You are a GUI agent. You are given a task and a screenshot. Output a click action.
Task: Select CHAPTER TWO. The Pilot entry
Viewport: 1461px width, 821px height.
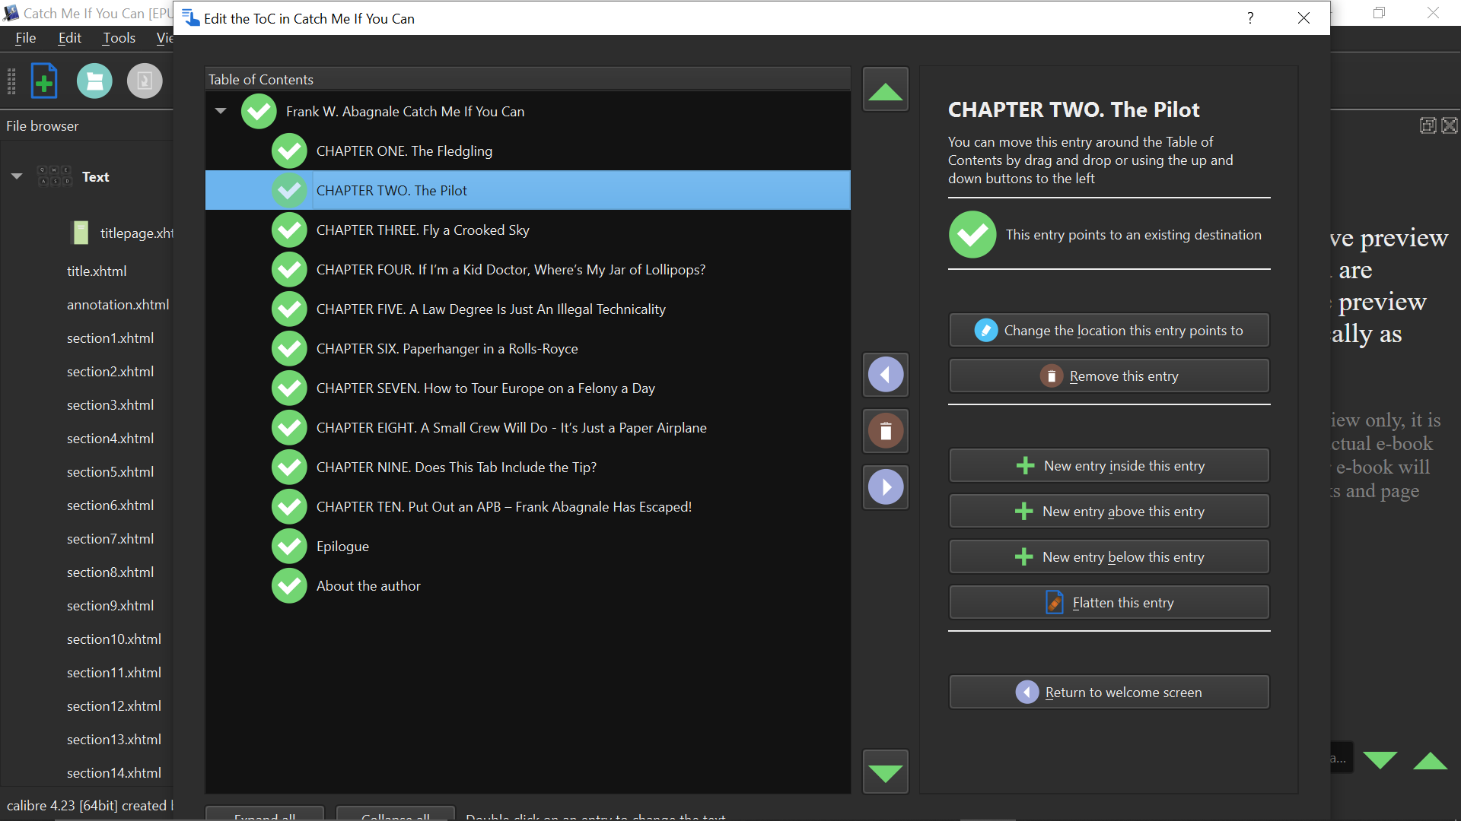coord(527,190)
